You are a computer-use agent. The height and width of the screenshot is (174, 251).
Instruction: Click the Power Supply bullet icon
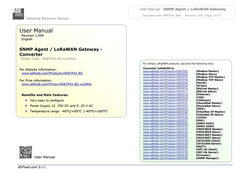pos(26,106)
